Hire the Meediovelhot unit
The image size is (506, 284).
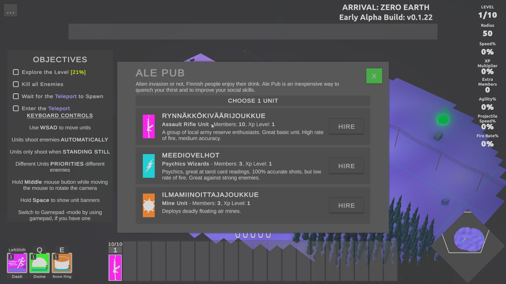click(x=346, y=166)
